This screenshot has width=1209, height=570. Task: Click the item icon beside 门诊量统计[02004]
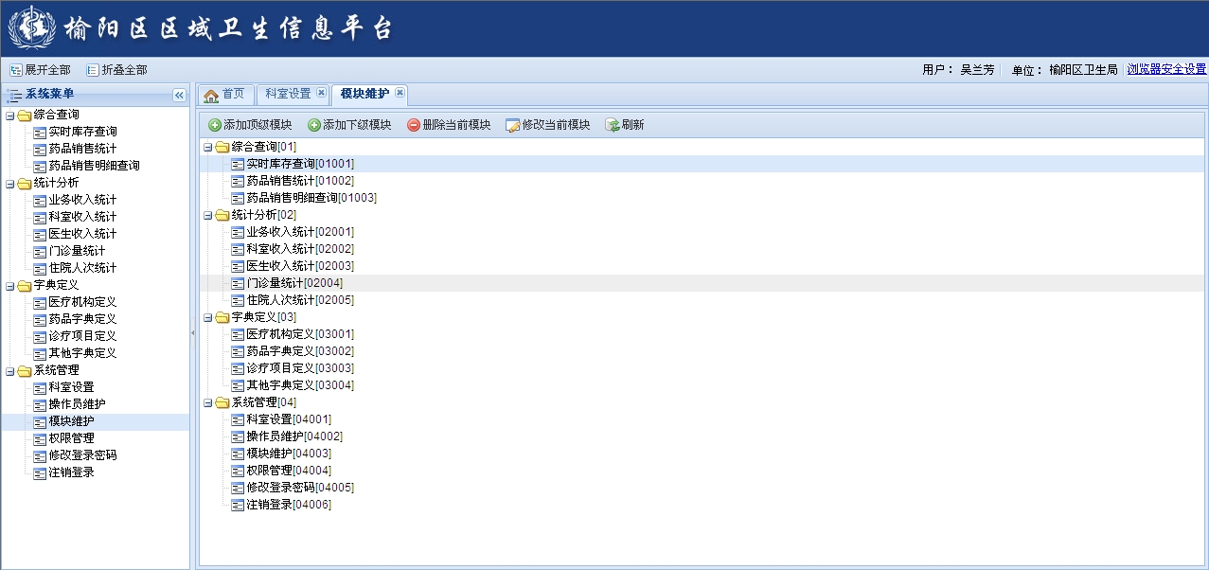[x=238, y=283]
